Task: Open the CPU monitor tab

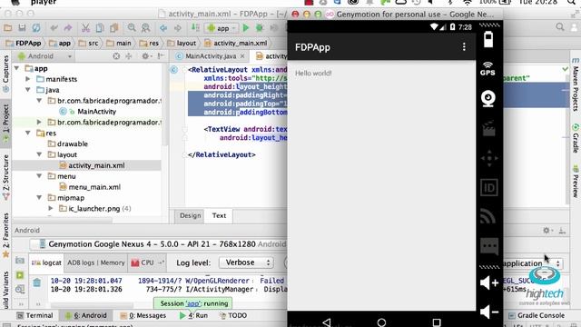Action: (147, 263)
